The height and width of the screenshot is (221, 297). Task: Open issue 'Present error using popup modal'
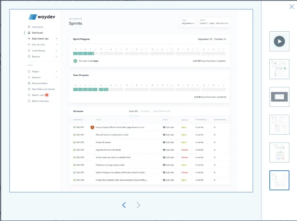(110, 165)
